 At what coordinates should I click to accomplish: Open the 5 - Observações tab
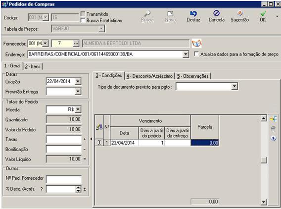coord(192,76)
